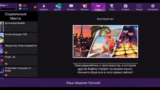Image resolution: width=160 pixels, height=90 pixels.
Task: Click the blue friends notification badge
Action: click(x=59, y=7)
